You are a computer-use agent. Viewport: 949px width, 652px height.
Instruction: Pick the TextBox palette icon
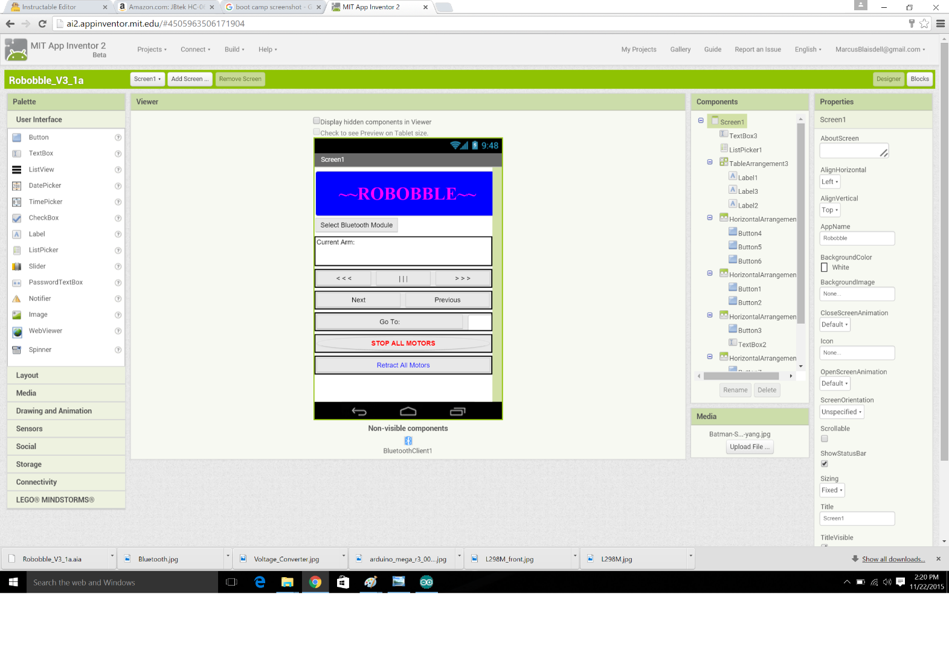17,153
